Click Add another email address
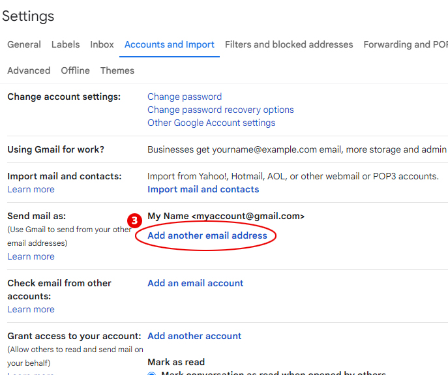This screenshot has width=448, height=375. (207, 235)
